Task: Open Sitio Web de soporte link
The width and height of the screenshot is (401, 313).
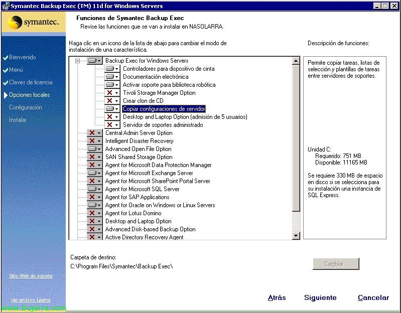Action: click(x=31, y=276)
